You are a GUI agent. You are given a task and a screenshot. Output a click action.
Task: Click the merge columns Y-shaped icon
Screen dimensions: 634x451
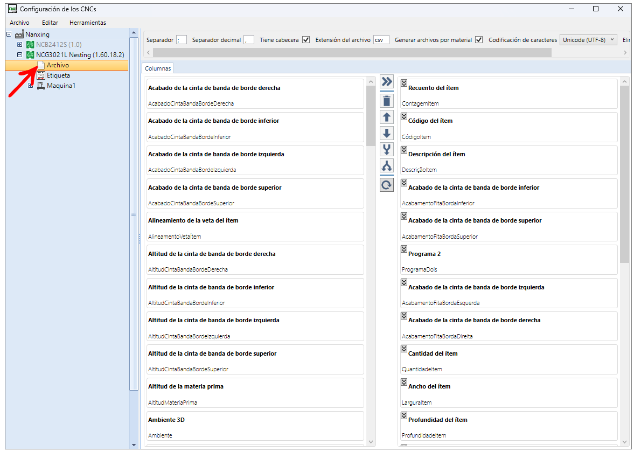click(387, 150)
